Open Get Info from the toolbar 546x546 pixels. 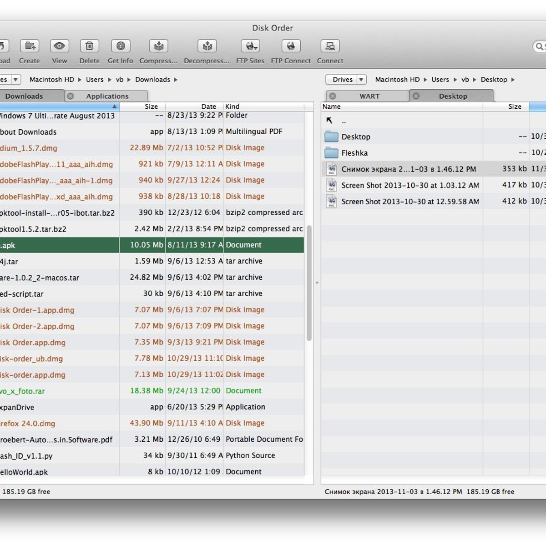120,46
